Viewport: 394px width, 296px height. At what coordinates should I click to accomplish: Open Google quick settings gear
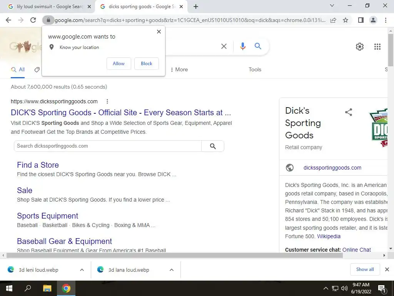click(x=360, y=47)
